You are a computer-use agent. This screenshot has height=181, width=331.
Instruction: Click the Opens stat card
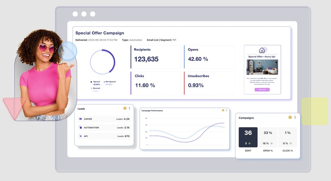[209, 56]
